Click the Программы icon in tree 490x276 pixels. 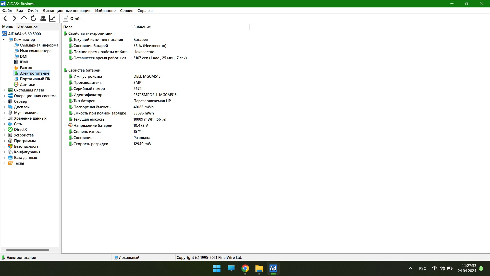point(10,141)
